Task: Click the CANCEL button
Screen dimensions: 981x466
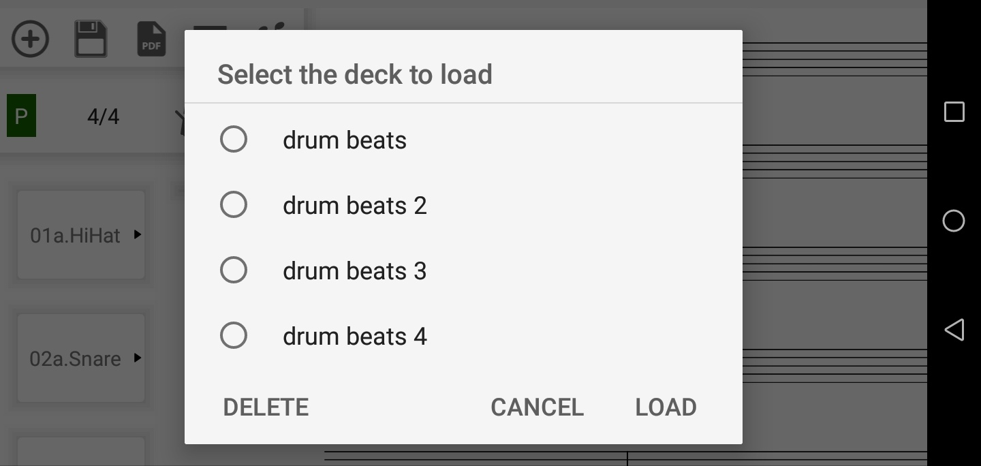Action: tap(537, 407)
